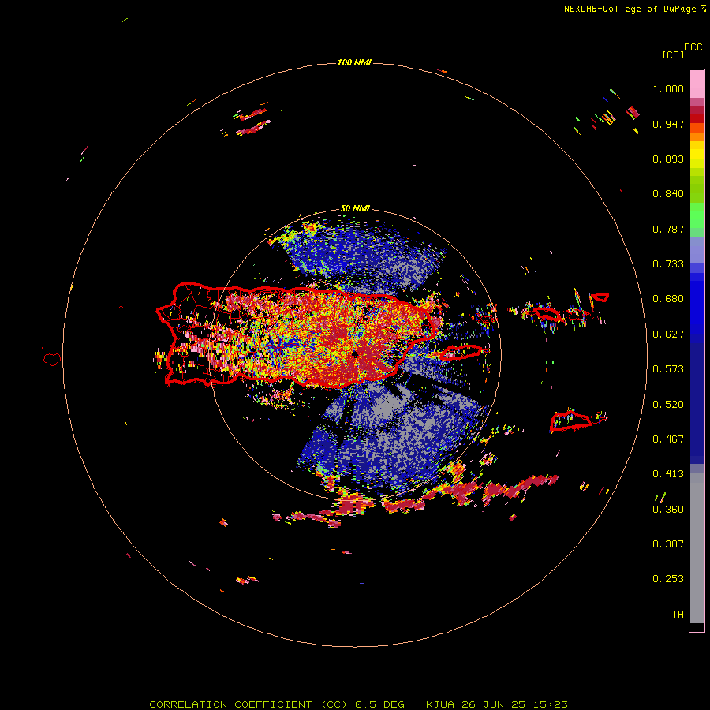
Task: Click the orange segment of the color bar
Action: [x=697, y=133]
